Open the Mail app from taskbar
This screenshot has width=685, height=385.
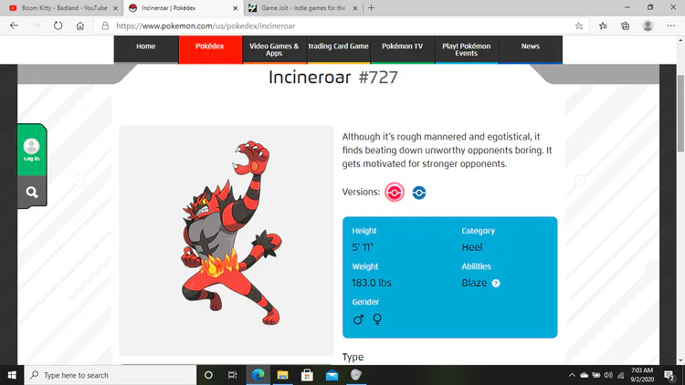[332, 375]
